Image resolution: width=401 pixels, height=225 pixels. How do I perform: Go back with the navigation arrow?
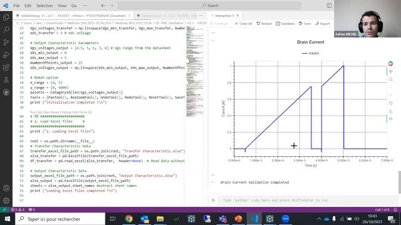(103, 6)
